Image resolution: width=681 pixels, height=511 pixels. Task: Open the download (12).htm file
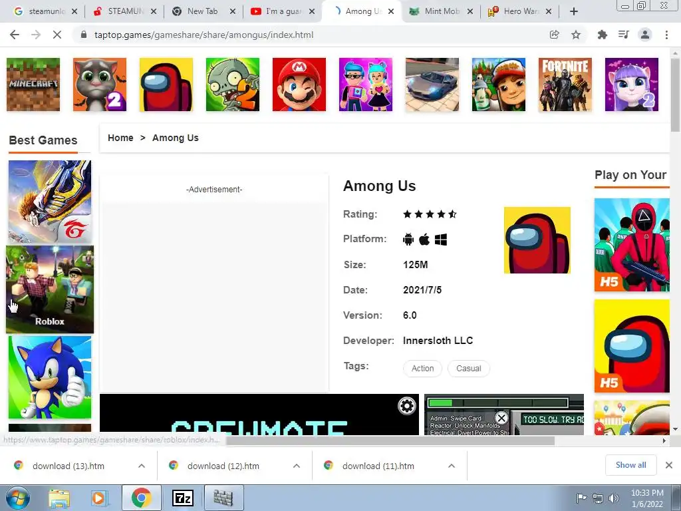pos(223,466)
